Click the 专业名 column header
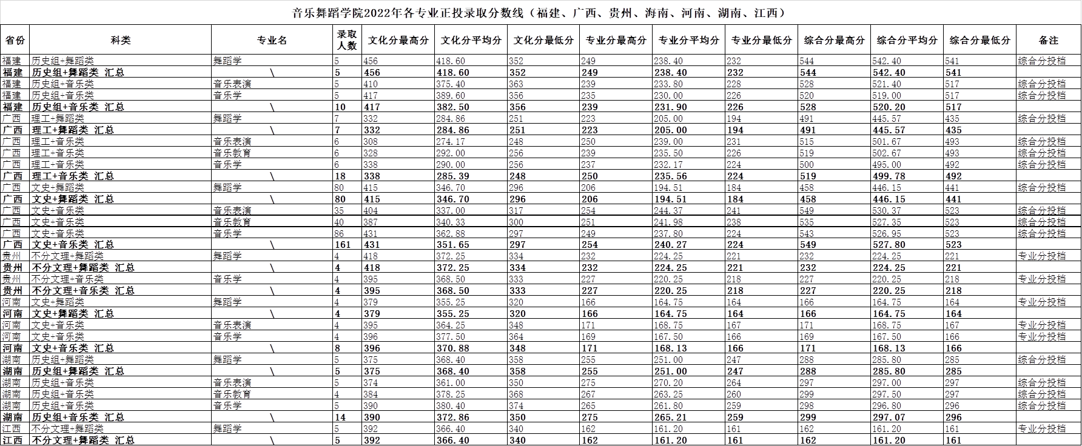Viewport: 1082px width, 446px height. pos(272,40)
